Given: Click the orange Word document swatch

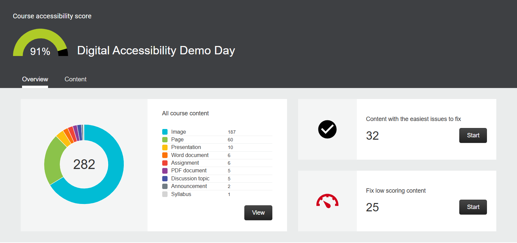Looking at the screenshot, I should tap(165, 155).
